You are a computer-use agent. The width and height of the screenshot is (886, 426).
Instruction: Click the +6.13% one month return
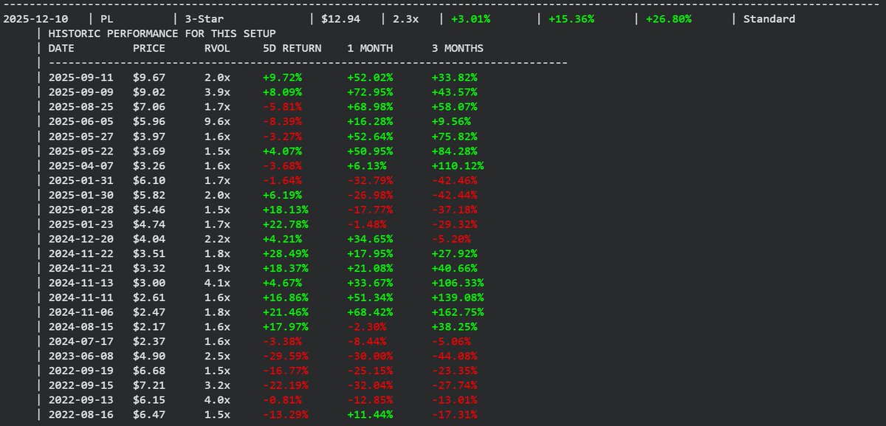click(x=367, y=165)
